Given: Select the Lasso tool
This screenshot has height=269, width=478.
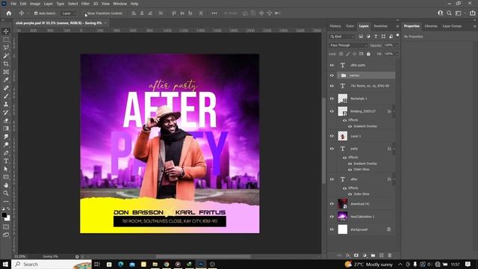Looking at the screenshot, I should [6, 48].
